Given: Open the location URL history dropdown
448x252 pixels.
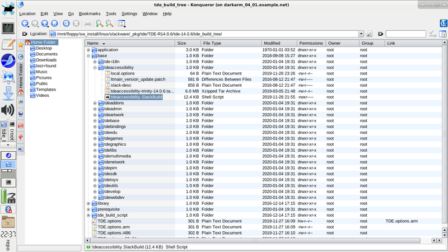Looking at the screenshot, I should click(x=361, y=34).
